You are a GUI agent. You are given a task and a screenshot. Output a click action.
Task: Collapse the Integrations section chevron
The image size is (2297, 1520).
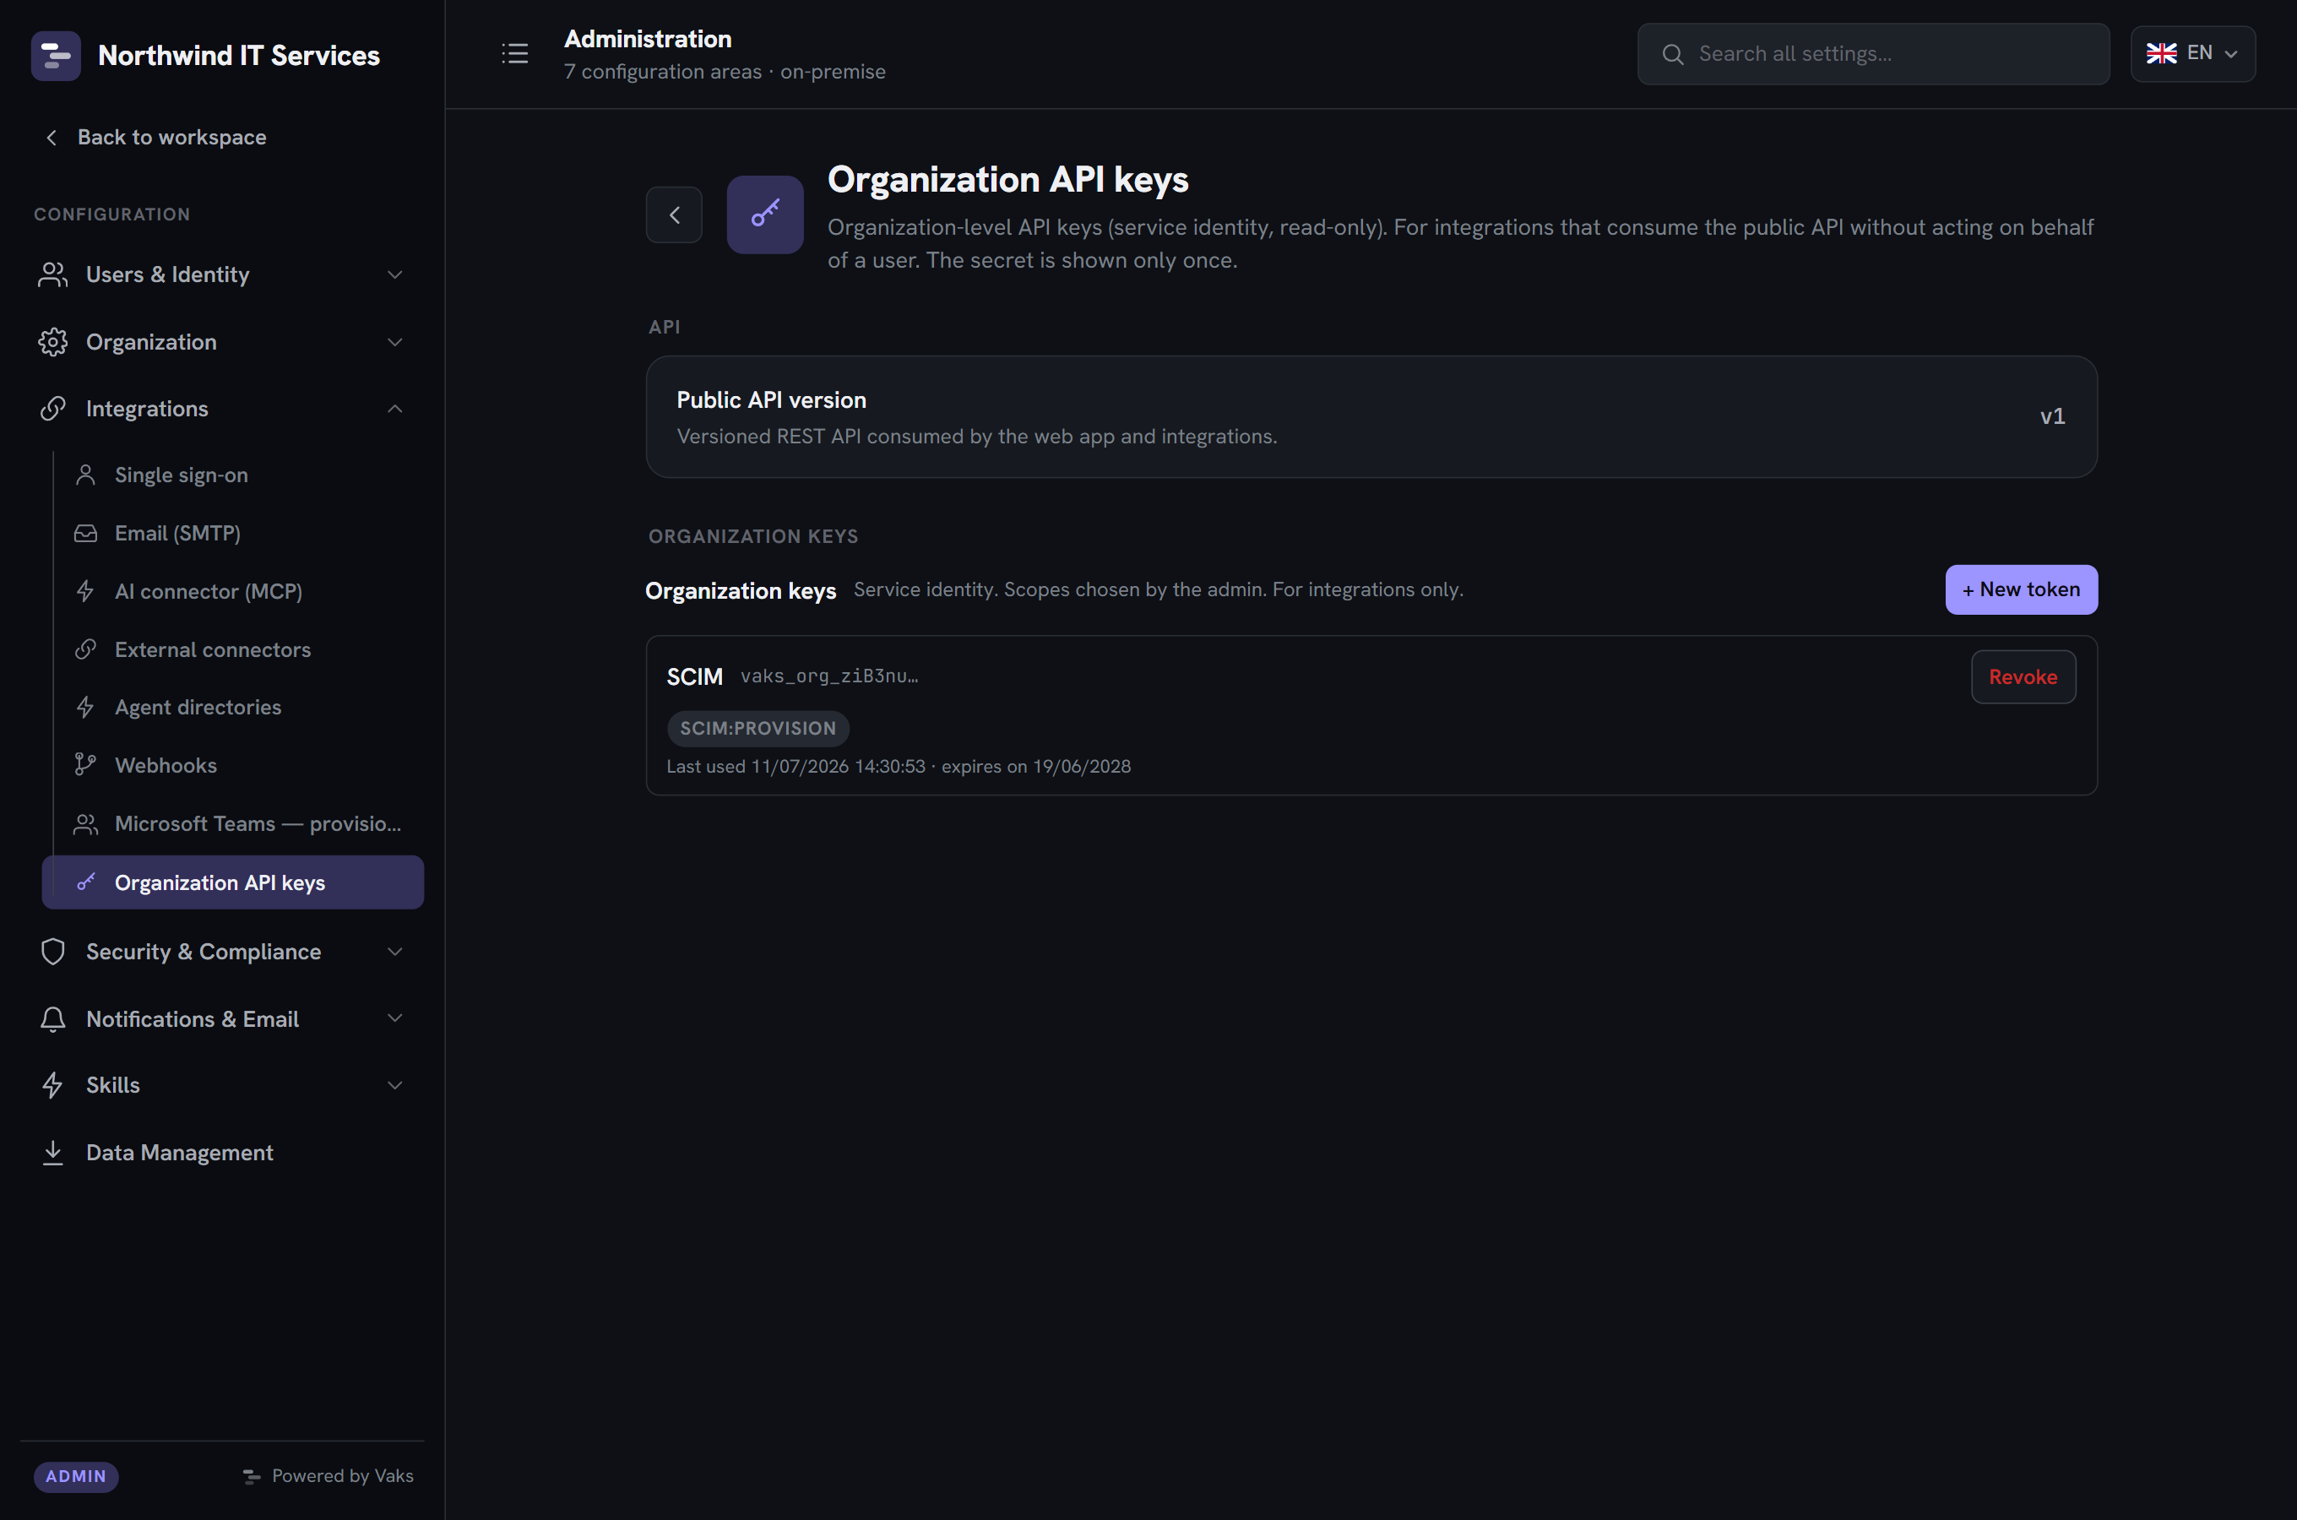point(394,409)
